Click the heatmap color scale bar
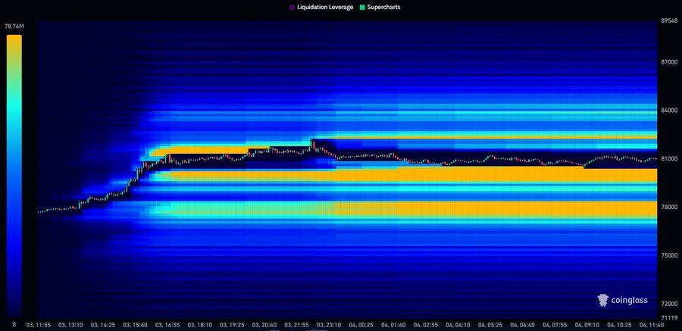Image resolution: width=682 pixels, height=331 pixels. [14, 175]
